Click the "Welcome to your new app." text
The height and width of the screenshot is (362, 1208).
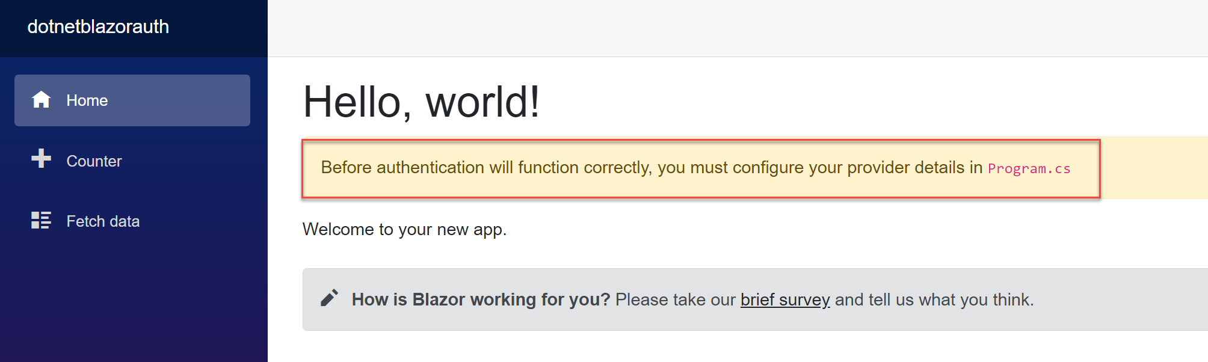[404, 229]
